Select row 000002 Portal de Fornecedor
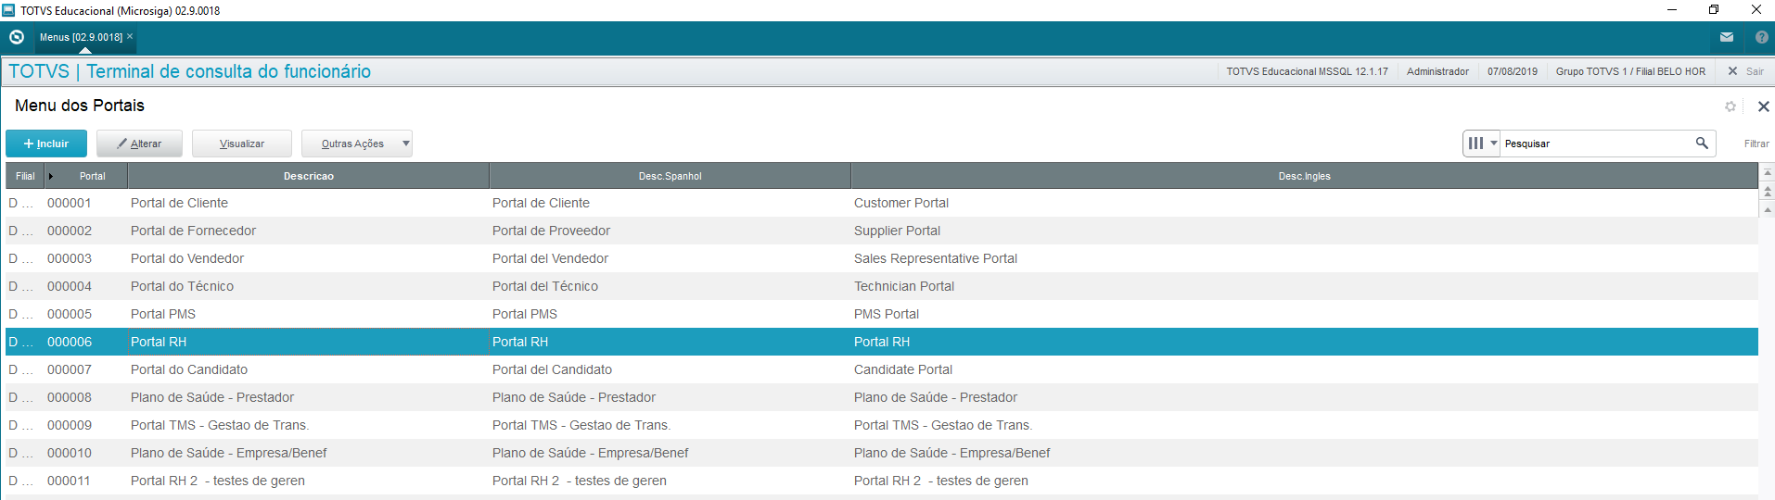Image resolution: width=1775 pixels, height=500 pixels. tap(882, 231)
